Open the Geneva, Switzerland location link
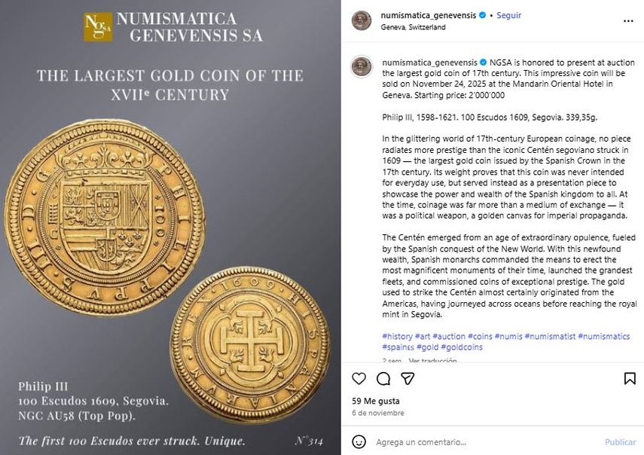The height and width of the screenshot is (455, 644). (x=414, y=27)
